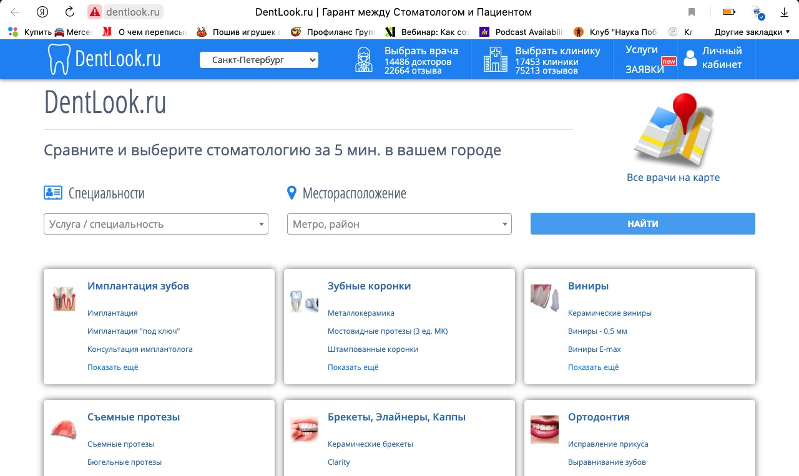Open the Клуб Наука Побеждать bookmark
Image resolution: width=799 pixels, height=476 pixels.
coord(615,32)
